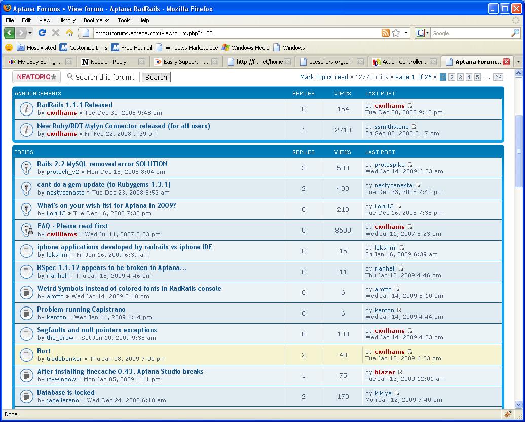Screen dimensions: 525x422
Task: Click the vertical page scrollbar down arrow
Action: click(x=518, y=404)
